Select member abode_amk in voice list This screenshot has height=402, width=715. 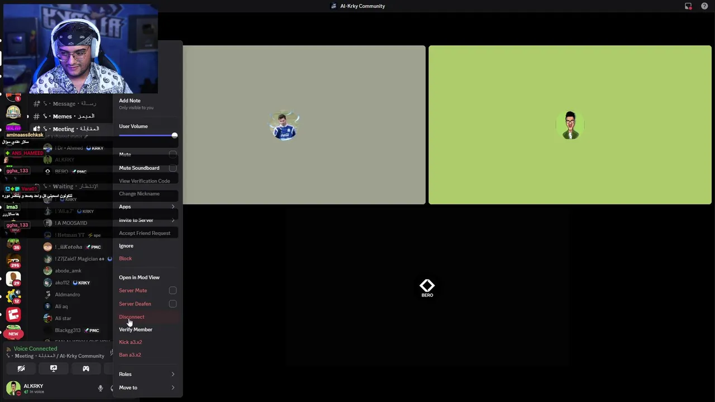coord(68,271)
